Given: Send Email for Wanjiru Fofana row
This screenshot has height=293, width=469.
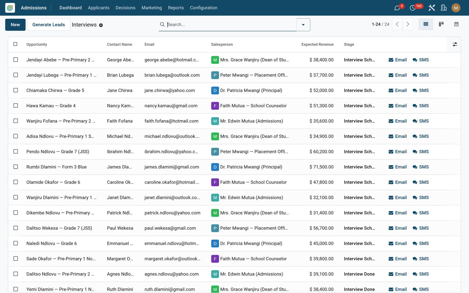Looking at the screenshot, I should [x=397, y=121].
